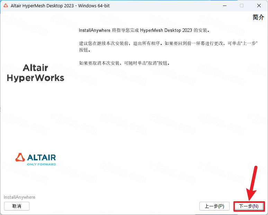This screenshot has width=268, height=215.
Task: Click the 简介 heading
Action: pyautogui.click(x=258, y=17)
